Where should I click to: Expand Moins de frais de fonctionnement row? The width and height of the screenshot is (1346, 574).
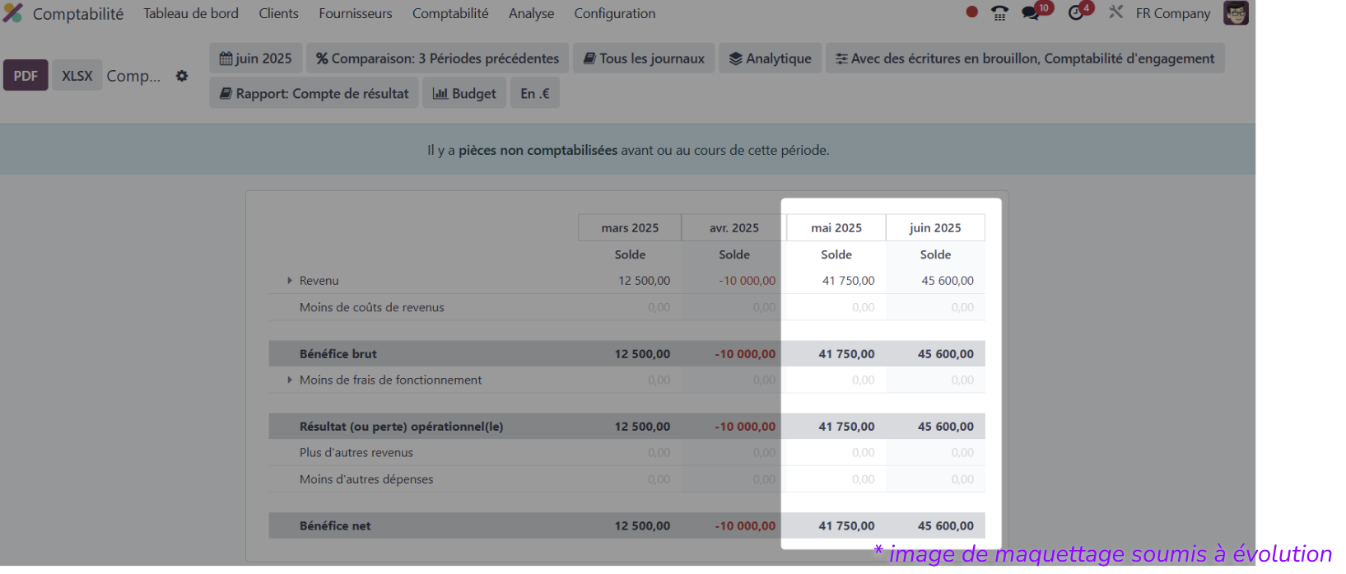290,380
